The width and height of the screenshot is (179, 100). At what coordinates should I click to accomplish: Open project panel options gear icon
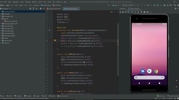coord(41,9)
